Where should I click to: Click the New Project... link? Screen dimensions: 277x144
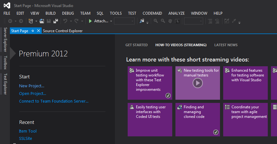click(x=32, y=86)
